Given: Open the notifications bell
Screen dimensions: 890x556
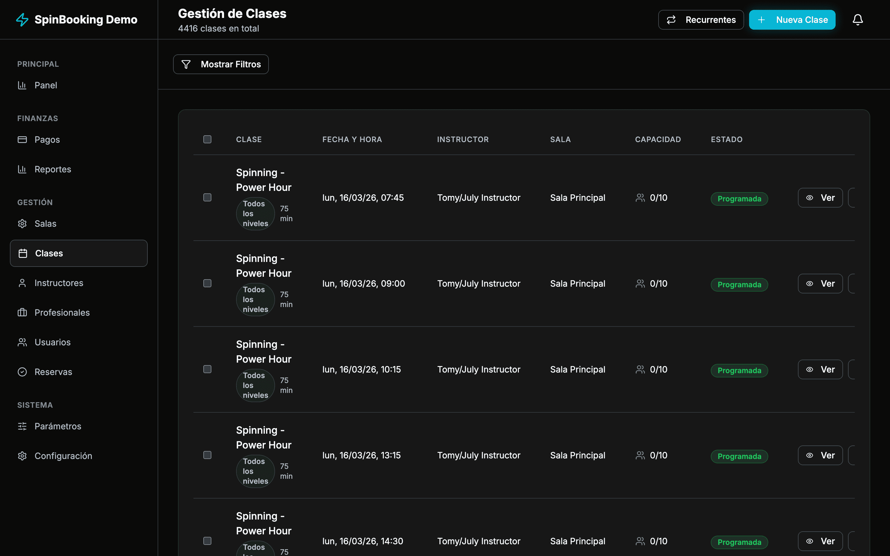Looking at the screenshot, I should pyautogui.click(x=857, y=19).
